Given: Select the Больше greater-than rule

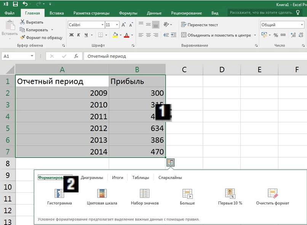Looking at the screenshot, I should point(187,194).
